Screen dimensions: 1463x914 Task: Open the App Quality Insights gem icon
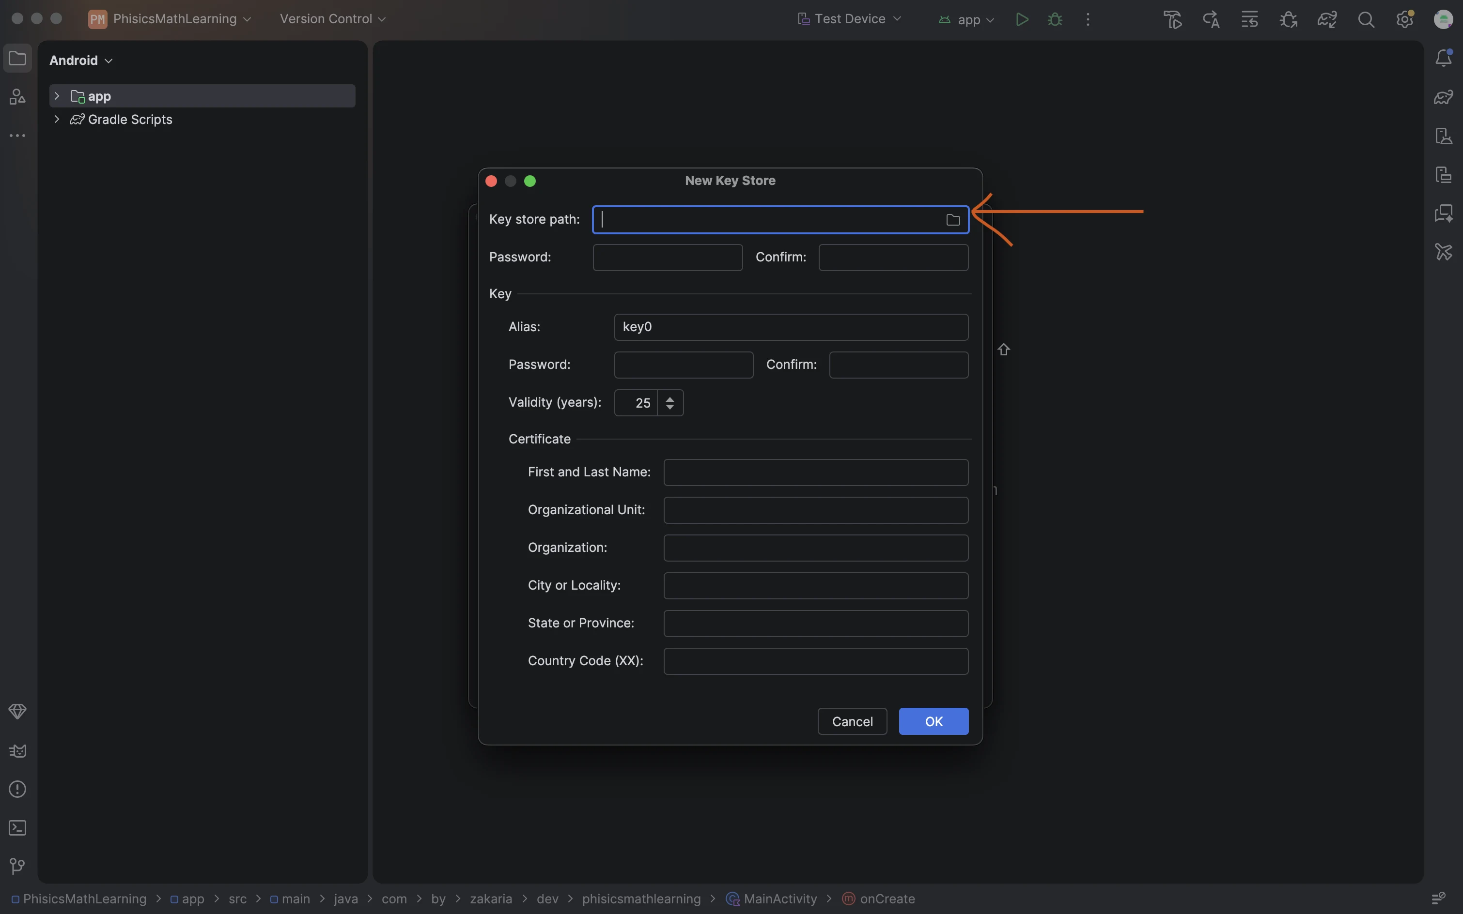pos(17,712)
